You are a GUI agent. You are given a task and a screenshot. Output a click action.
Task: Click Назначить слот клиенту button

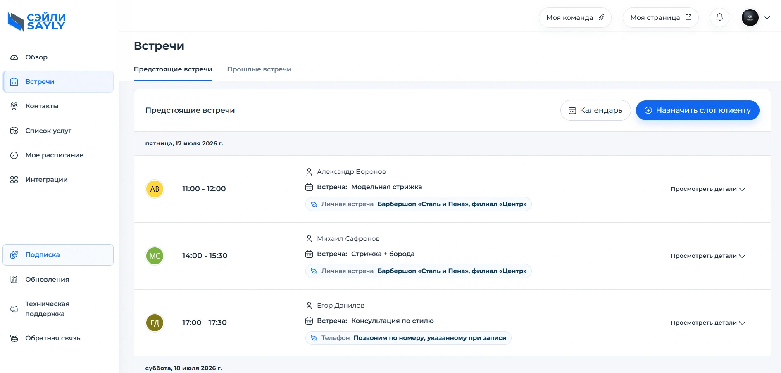[698, 110]
